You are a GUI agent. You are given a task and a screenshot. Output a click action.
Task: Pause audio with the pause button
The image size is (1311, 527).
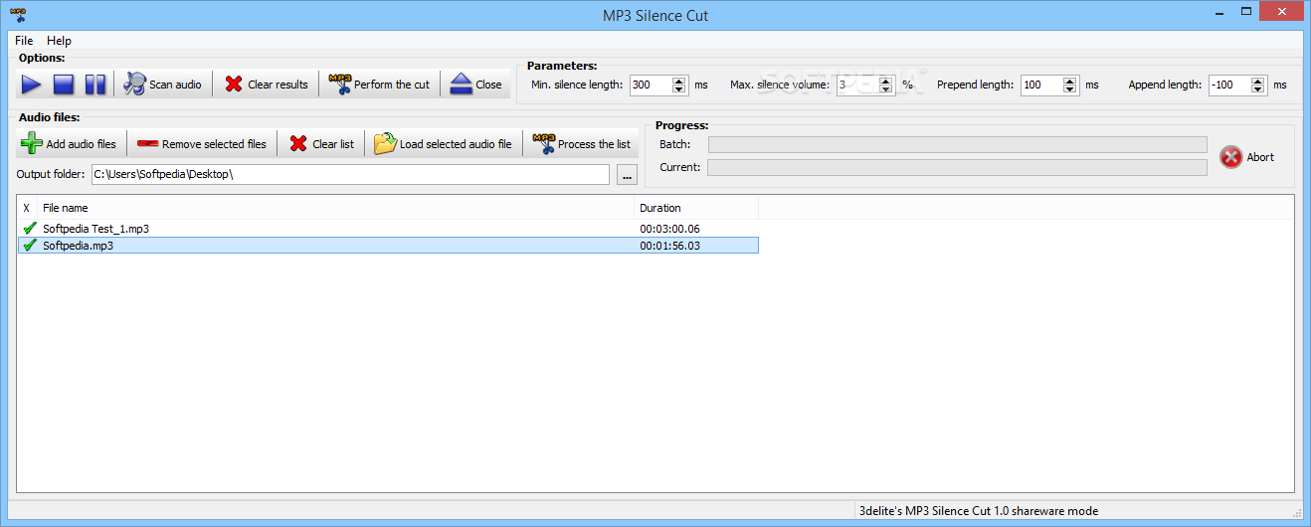coord(95,85)
